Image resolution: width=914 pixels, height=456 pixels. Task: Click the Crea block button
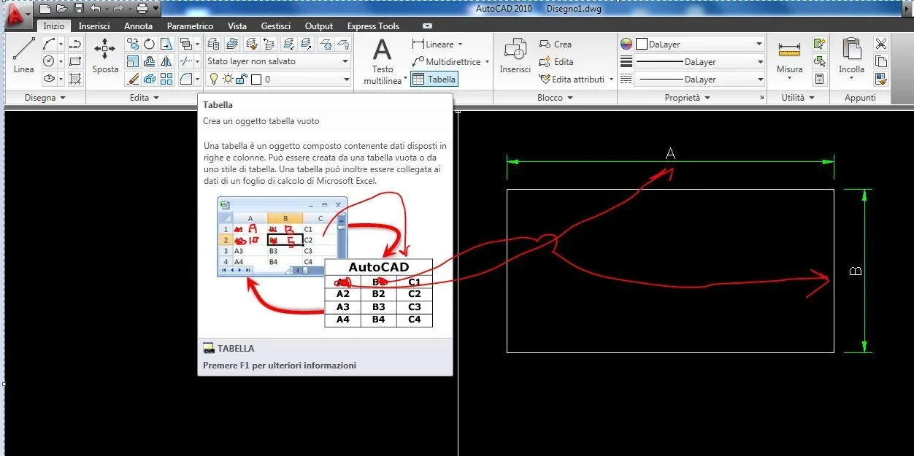(556, 44)
